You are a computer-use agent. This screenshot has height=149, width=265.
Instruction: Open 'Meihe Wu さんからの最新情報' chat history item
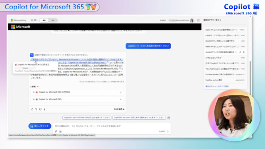[225, 30]
